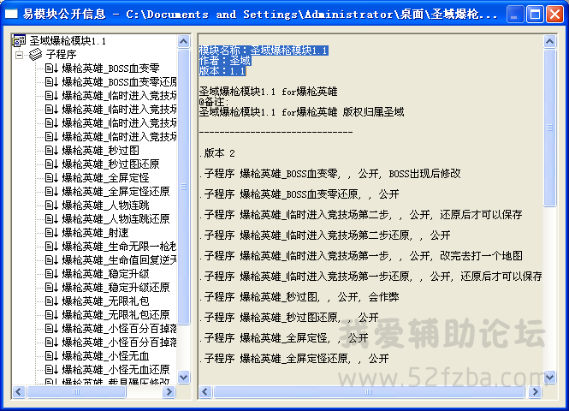Screen dimensions: 569x411
Task: Click the subroutine icon beside 爆枪英雄_射速
Action: (x=51, y=233)
